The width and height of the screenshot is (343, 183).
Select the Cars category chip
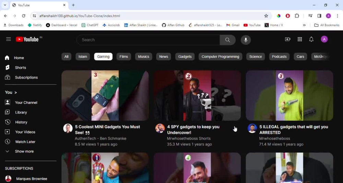300,56
